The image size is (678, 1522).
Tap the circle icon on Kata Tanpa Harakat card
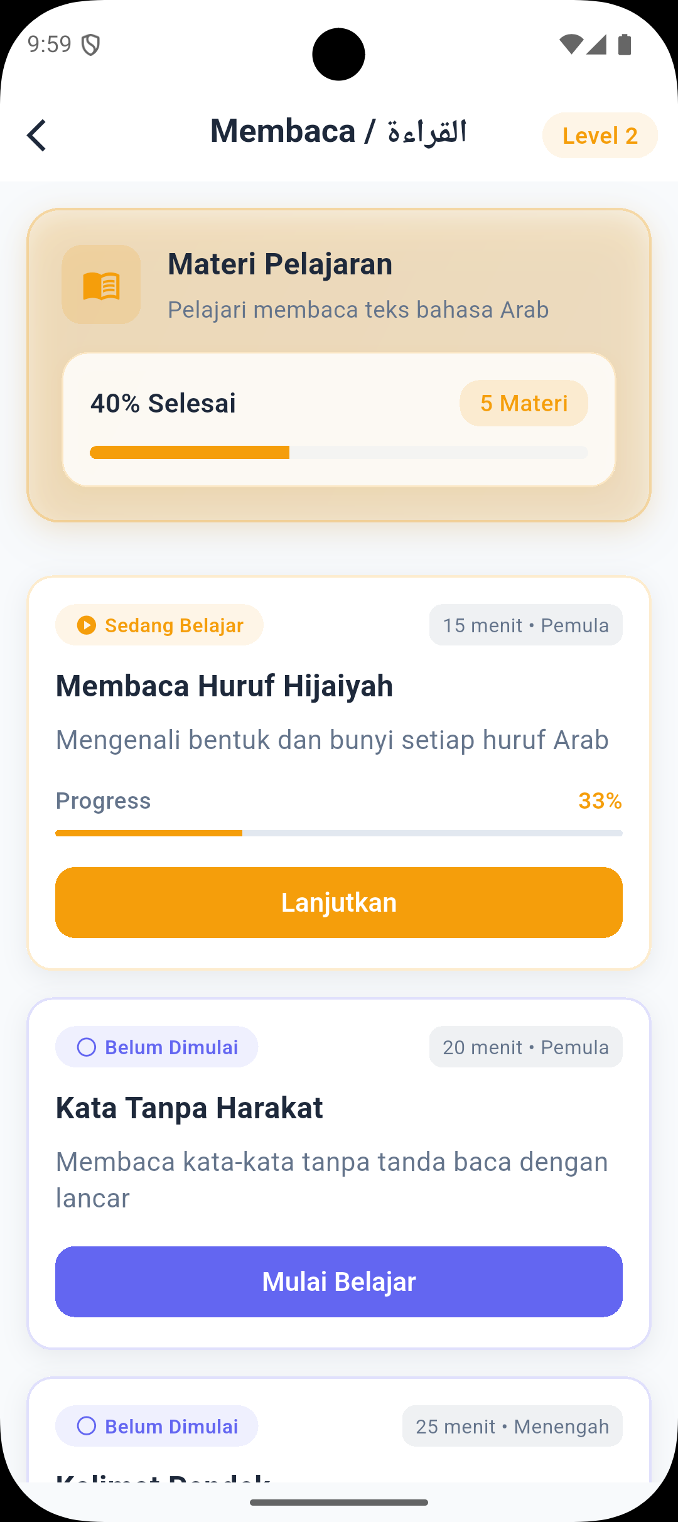coord(86,1047)
